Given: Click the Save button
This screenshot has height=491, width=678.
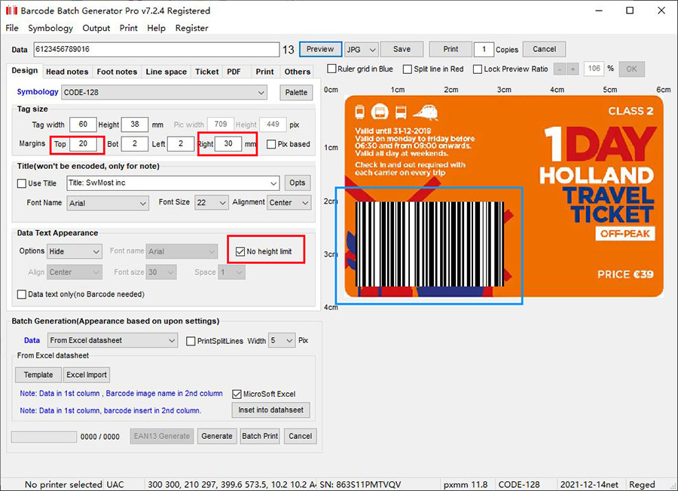Looking at the screenshot, I should pos(402,49).
